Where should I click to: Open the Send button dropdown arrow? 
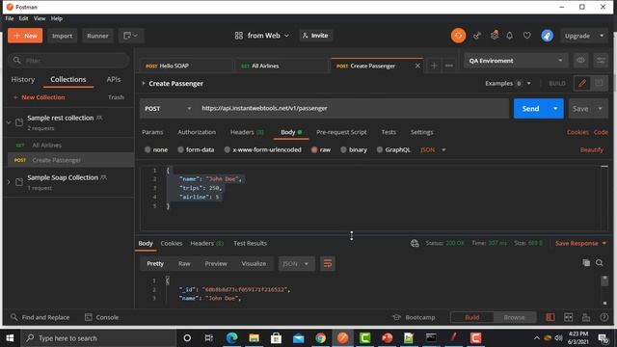555,109
